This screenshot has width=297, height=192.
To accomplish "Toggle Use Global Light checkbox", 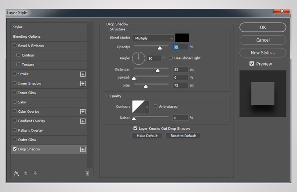I will [171, 58].
